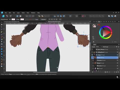Select the Transparency tool
Screen dimensions: 120x90
pos(2,42)
